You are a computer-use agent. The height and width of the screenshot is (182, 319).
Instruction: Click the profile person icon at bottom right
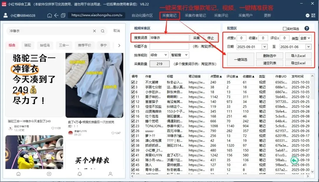[110, 174]
